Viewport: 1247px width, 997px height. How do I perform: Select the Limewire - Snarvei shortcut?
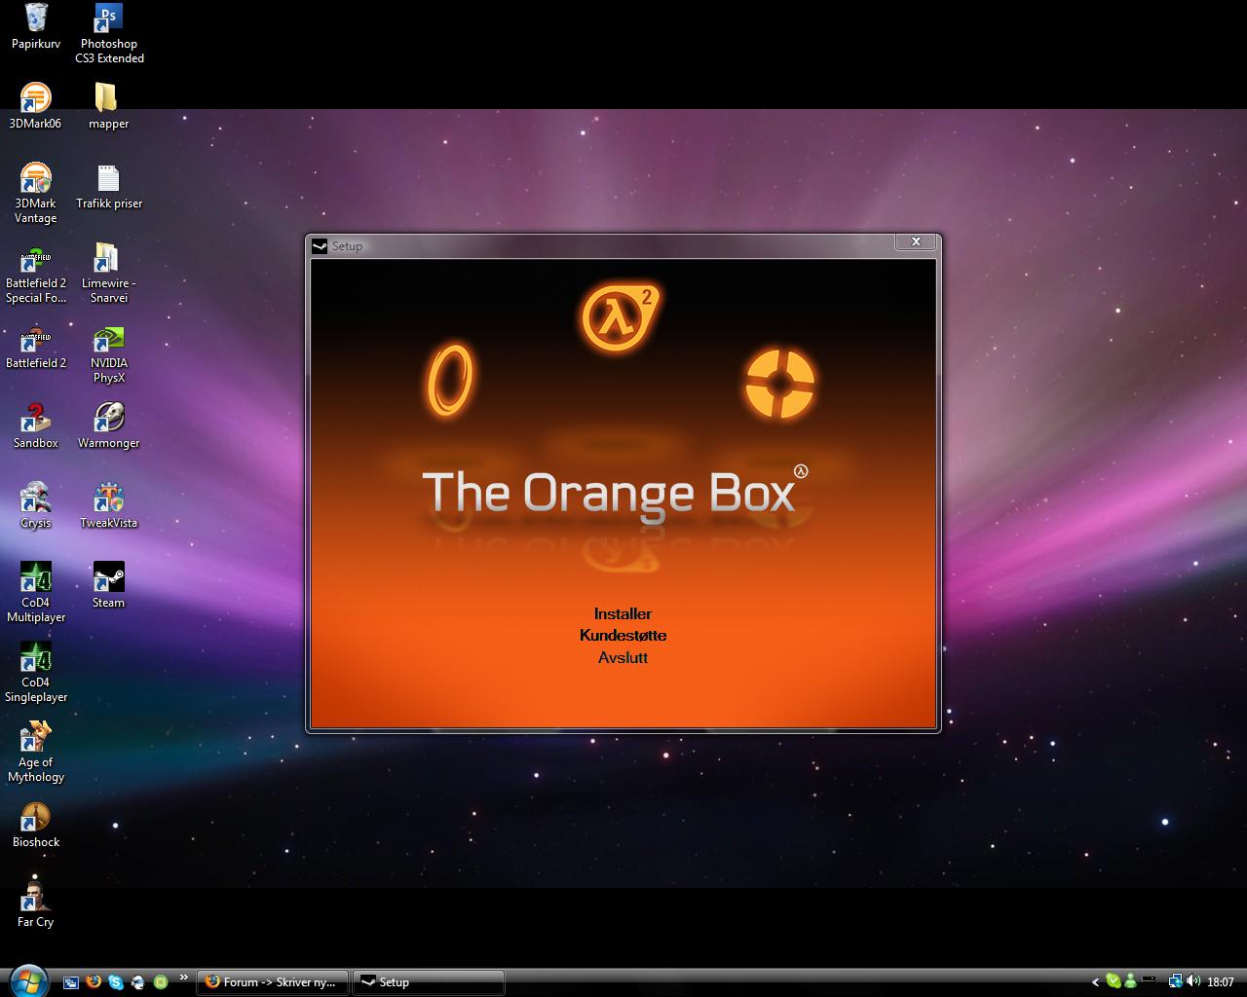point(108,273)
